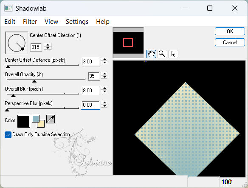This screenshot has width=248, height=188.
Task: Click the navigator preview thumbnail
Action: [x=128, y=43]
